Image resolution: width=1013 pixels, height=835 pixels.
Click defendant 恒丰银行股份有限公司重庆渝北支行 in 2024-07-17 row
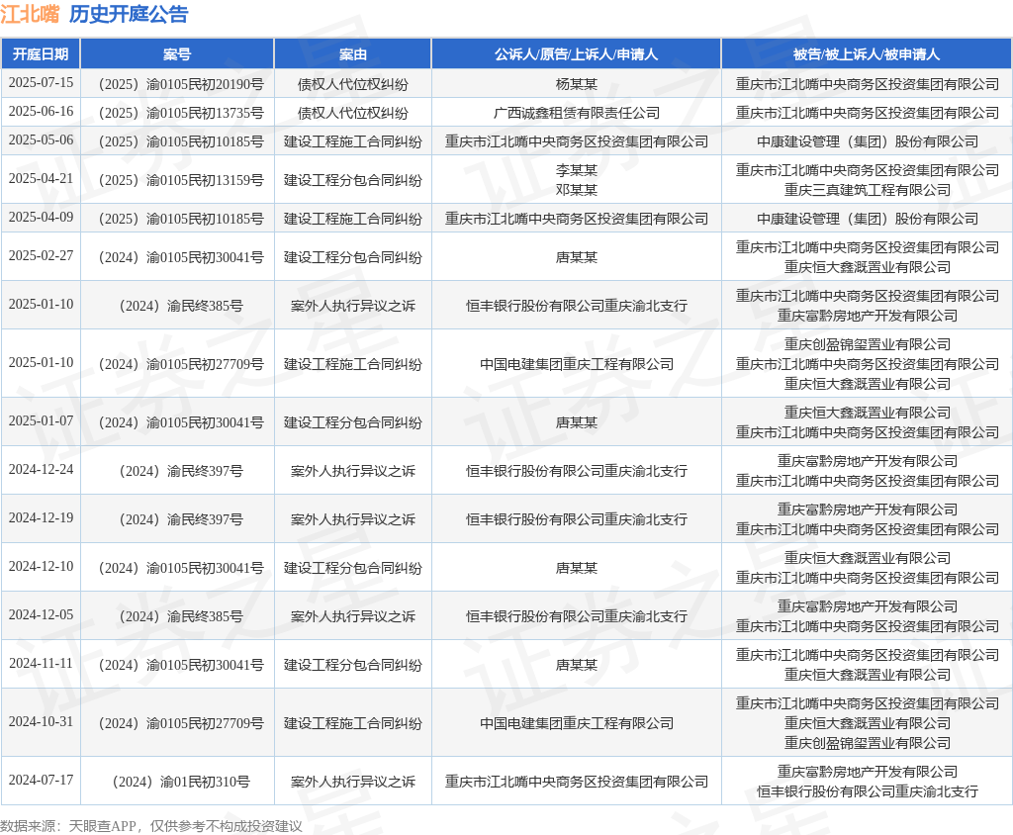867,791
